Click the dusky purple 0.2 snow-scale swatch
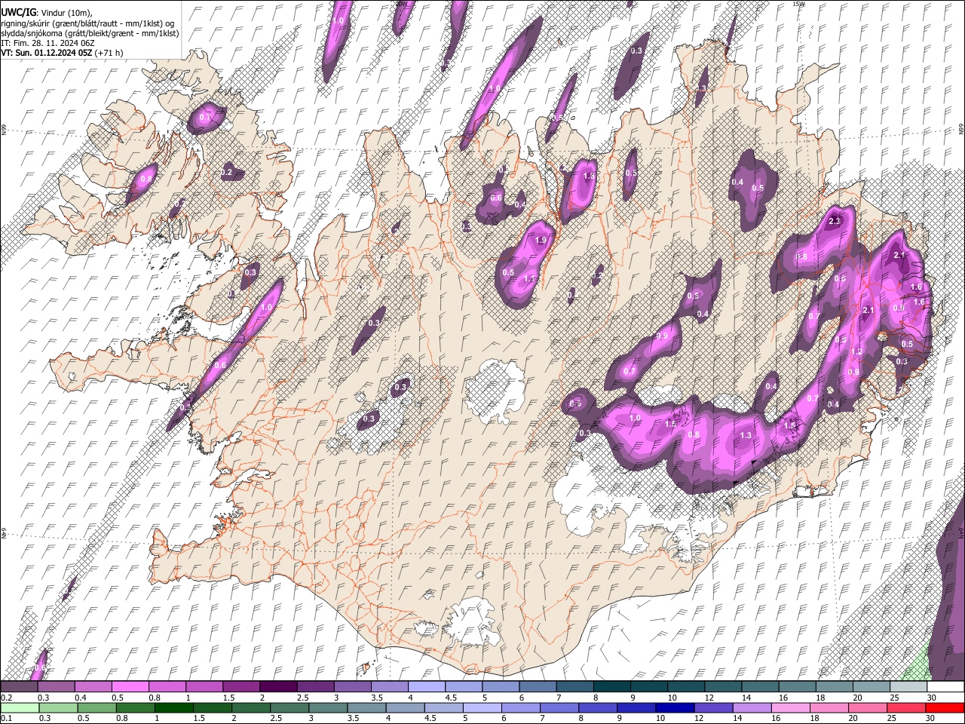This screenshot has height=724, width=965. click(19, 686)
